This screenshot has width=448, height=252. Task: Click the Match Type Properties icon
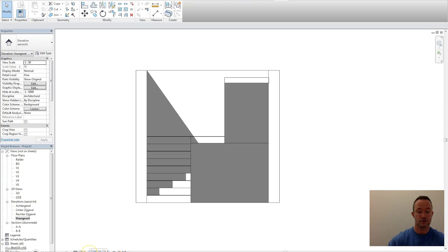(x=43, y=15)
